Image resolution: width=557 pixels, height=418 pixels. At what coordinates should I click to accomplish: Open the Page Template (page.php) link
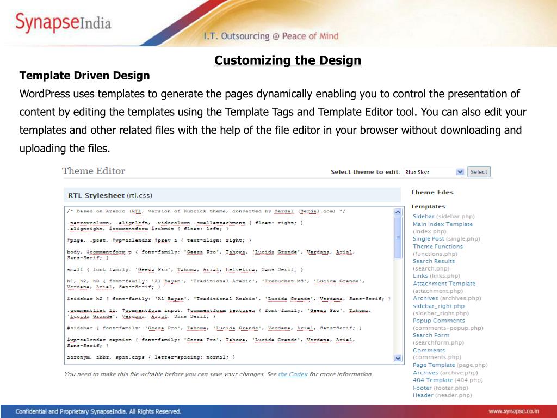click(x=450, y=365)
